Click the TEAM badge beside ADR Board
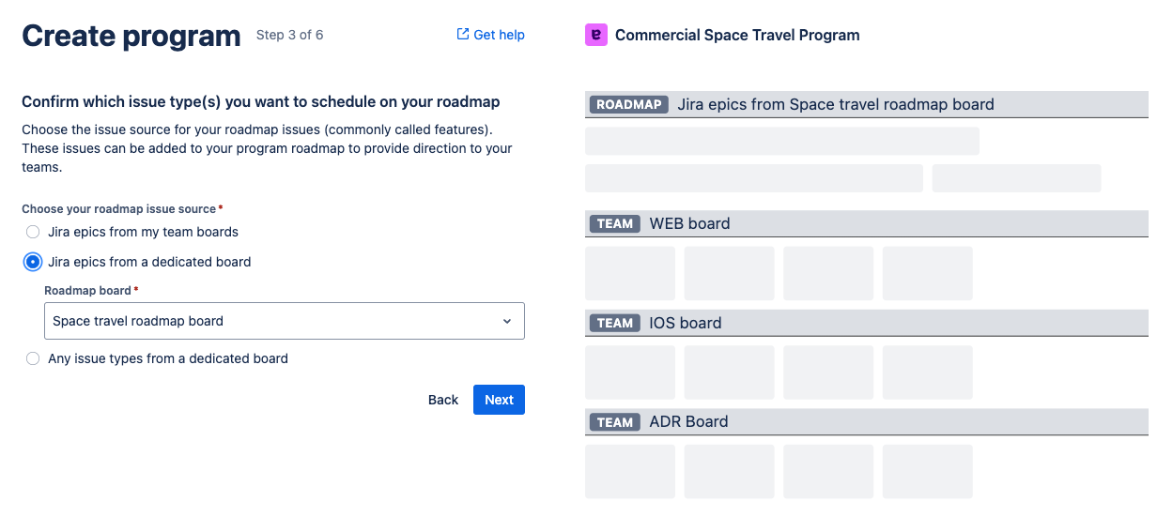 tap(615, 422)
